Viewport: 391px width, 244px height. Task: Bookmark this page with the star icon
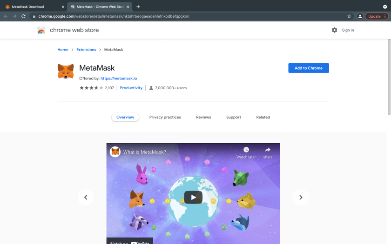click(x=349, y=16)
